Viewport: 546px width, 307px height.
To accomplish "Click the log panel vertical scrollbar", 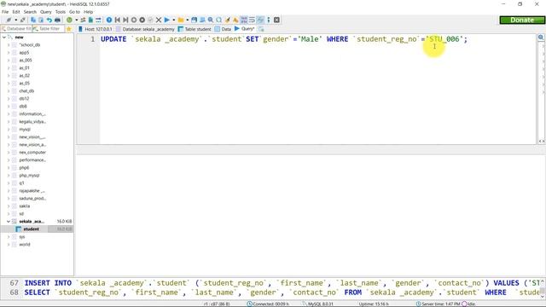I will coord(543,288).
